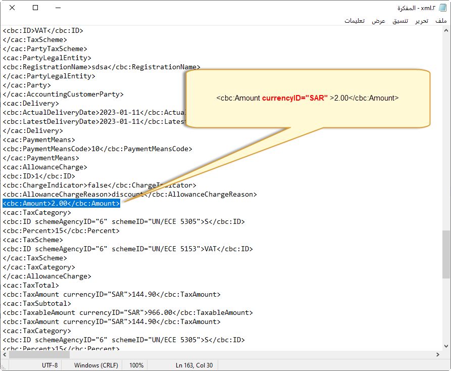The image size is (451, 371).
Task: Open the ملف (File) menu
Action: tap(441, 21)
